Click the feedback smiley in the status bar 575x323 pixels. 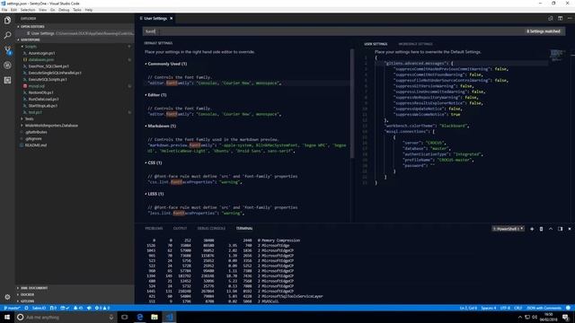tap(568, 308)
